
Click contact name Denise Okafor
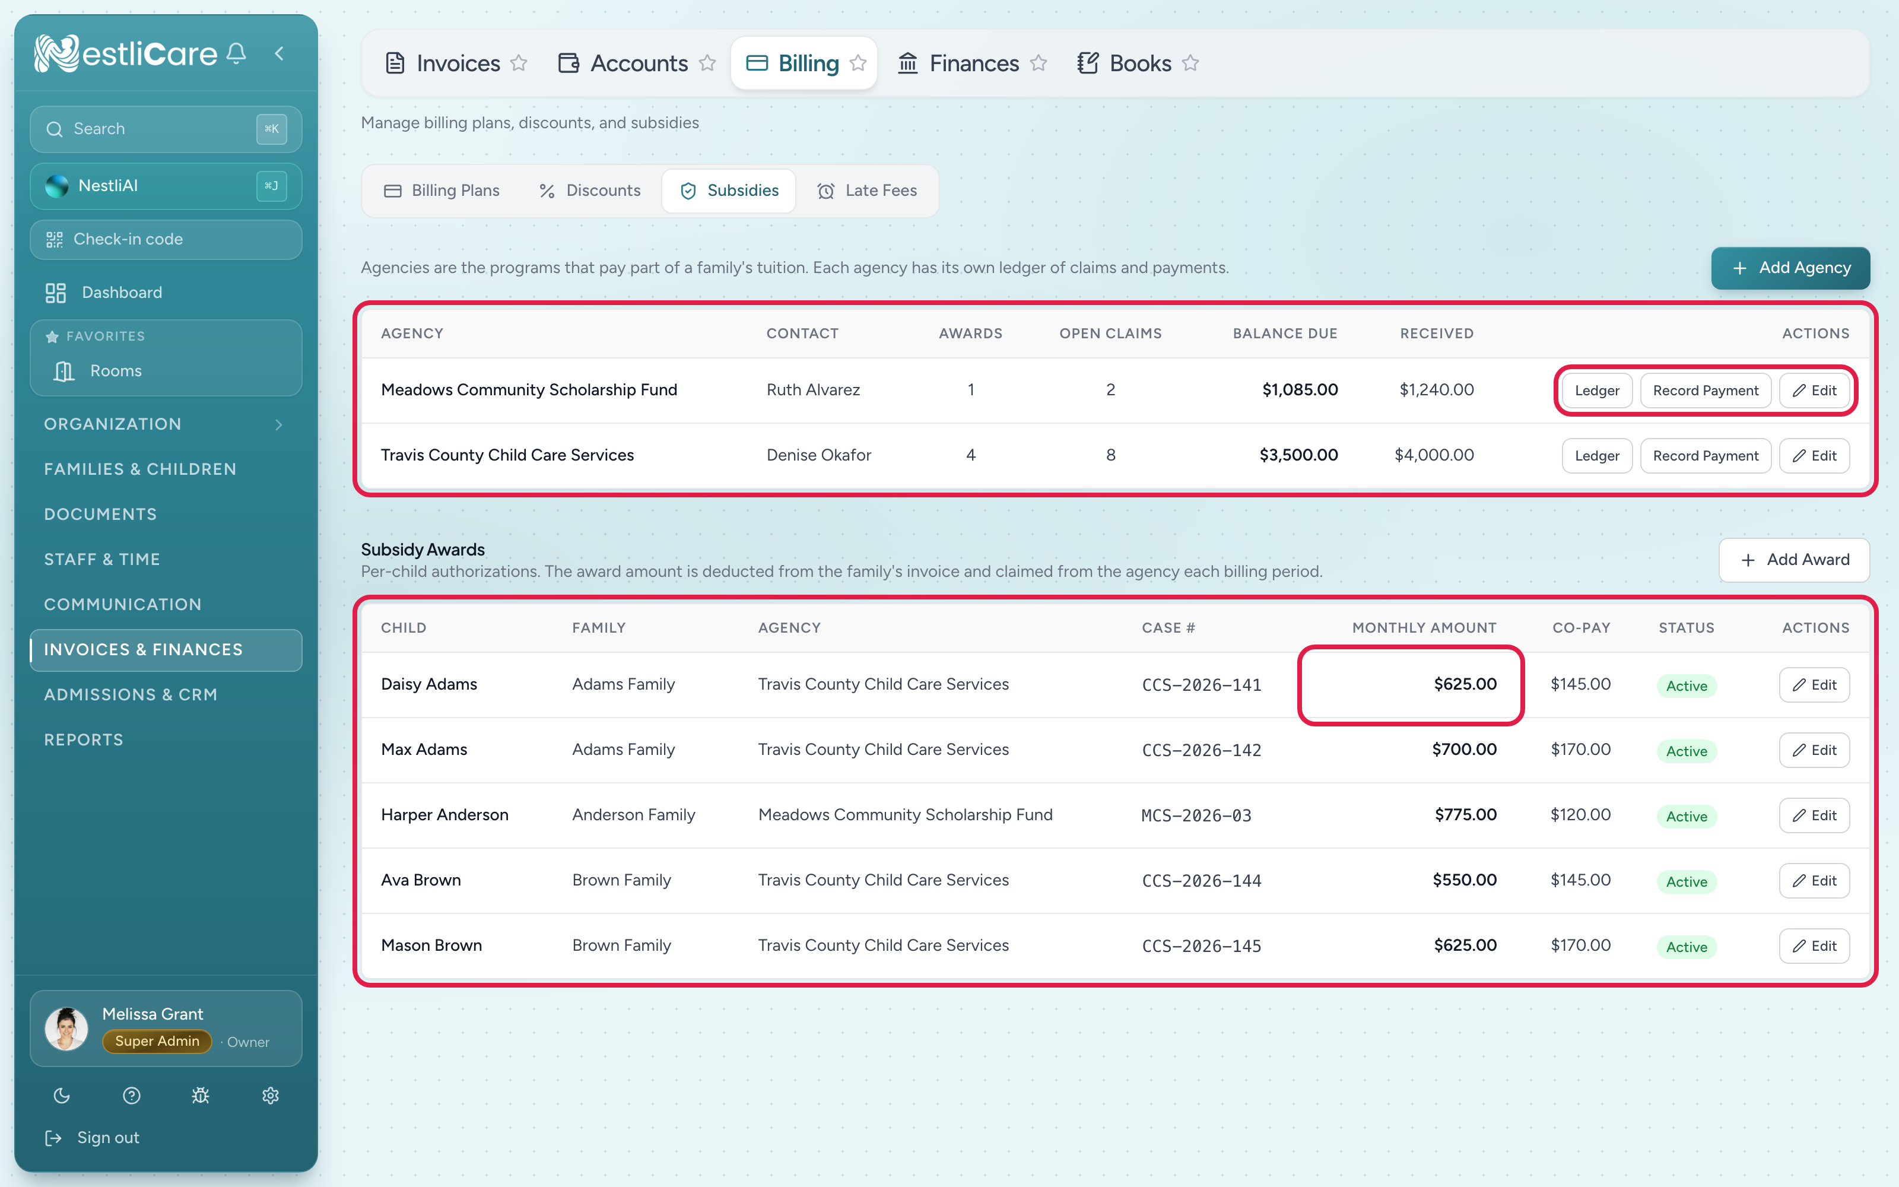click(818, 455)
